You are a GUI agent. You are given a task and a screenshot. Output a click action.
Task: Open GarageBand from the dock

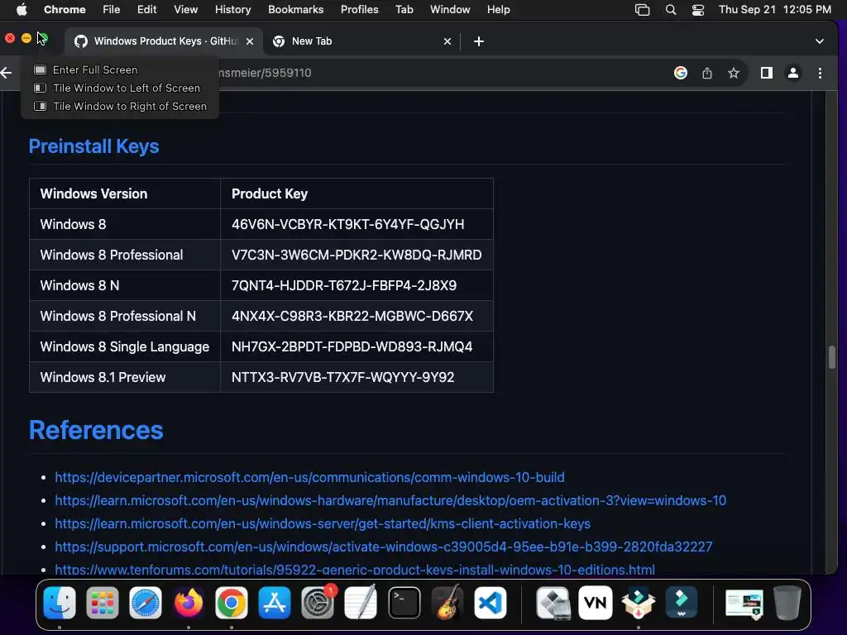point(447,603)
